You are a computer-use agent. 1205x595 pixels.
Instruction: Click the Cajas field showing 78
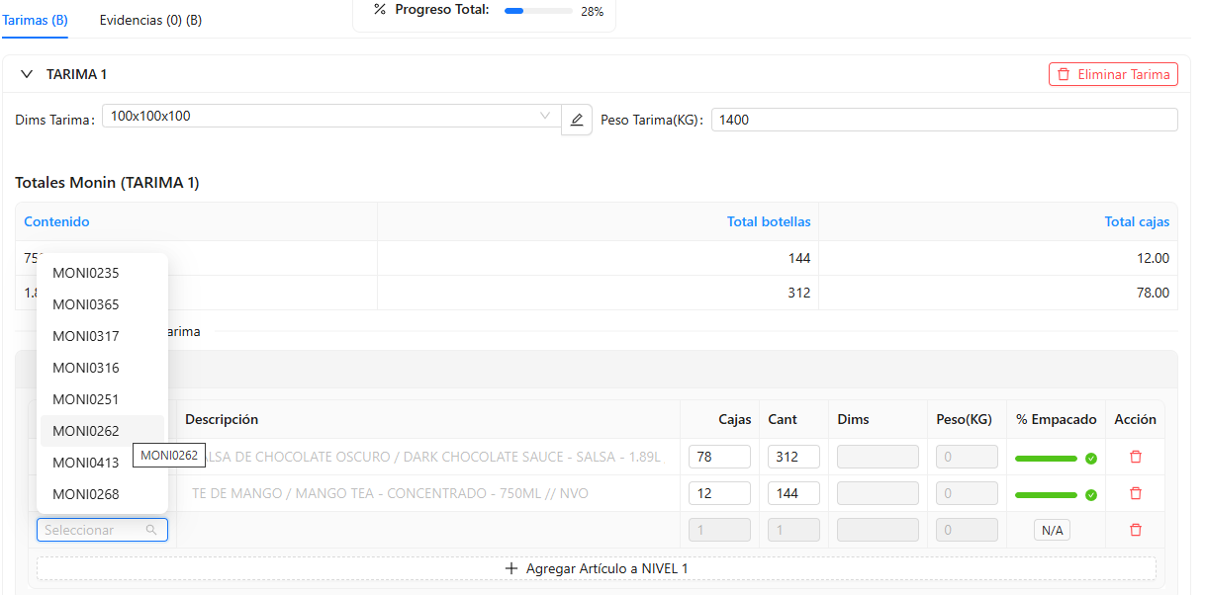719,457
